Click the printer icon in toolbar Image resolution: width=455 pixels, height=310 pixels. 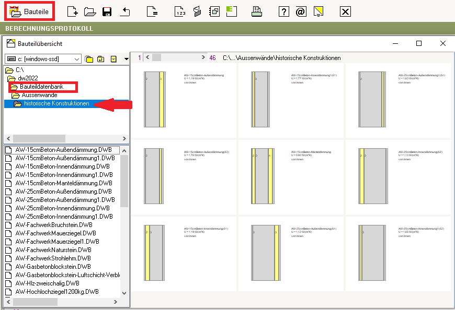257,11
